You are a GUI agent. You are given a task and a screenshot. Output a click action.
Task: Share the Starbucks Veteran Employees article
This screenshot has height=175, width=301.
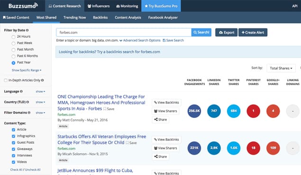click(161, 157)
